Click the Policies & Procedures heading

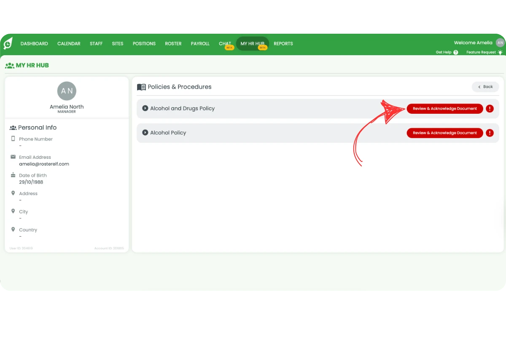coord(180,87)
